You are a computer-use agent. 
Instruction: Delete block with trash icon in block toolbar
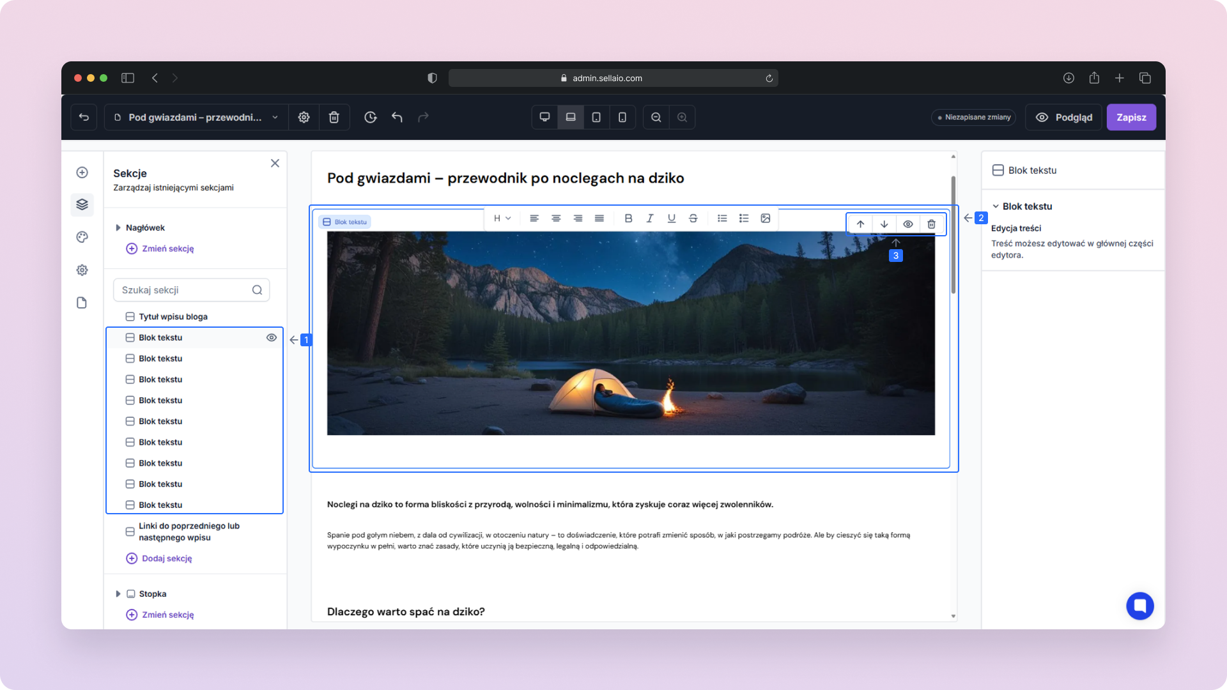(931, 224)
